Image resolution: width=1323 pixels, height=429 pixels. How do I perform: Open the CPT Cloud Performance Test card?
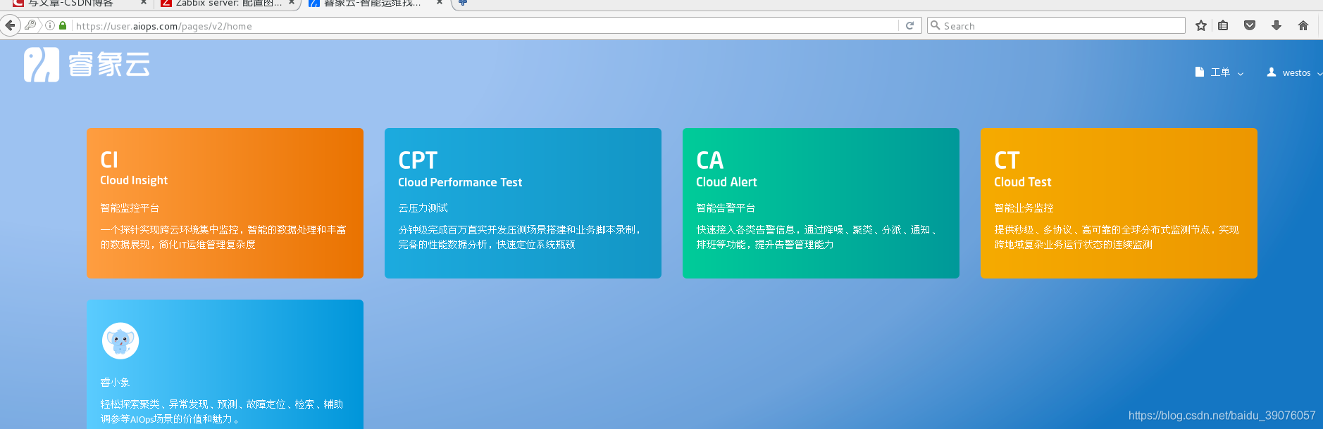(x=523, y=203)
